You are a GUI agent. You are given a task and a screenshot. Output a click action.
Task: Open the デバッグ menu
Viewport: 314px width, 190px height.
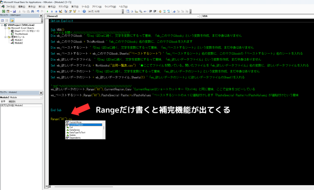point(63,7)
